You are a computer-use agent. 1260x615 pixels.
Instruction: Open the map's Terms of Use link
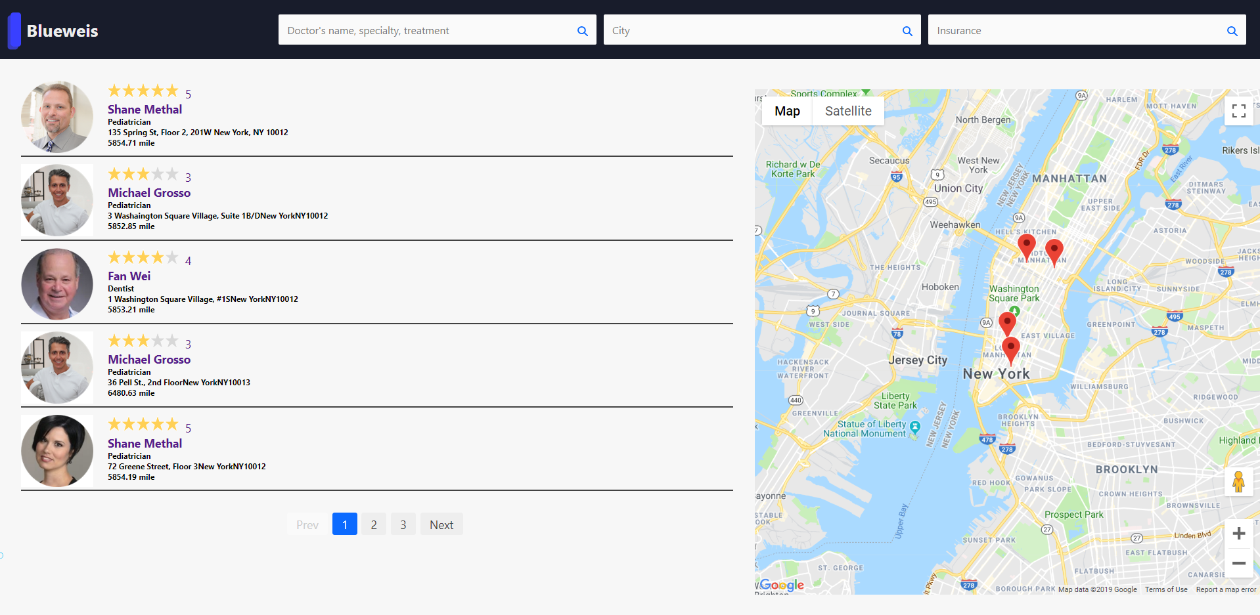click(1166, 589)
